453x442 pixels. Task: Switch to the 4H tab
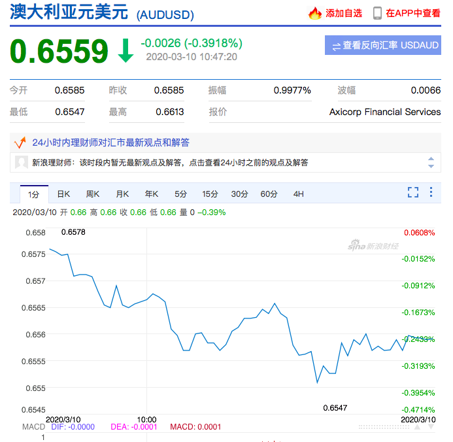pyautogui.click(x=299, y=194)
